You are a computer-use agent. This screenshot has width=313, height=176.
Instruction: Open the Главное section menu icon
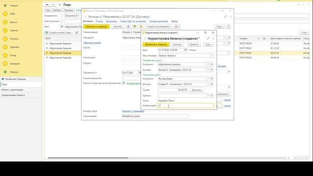coord(5,5)
